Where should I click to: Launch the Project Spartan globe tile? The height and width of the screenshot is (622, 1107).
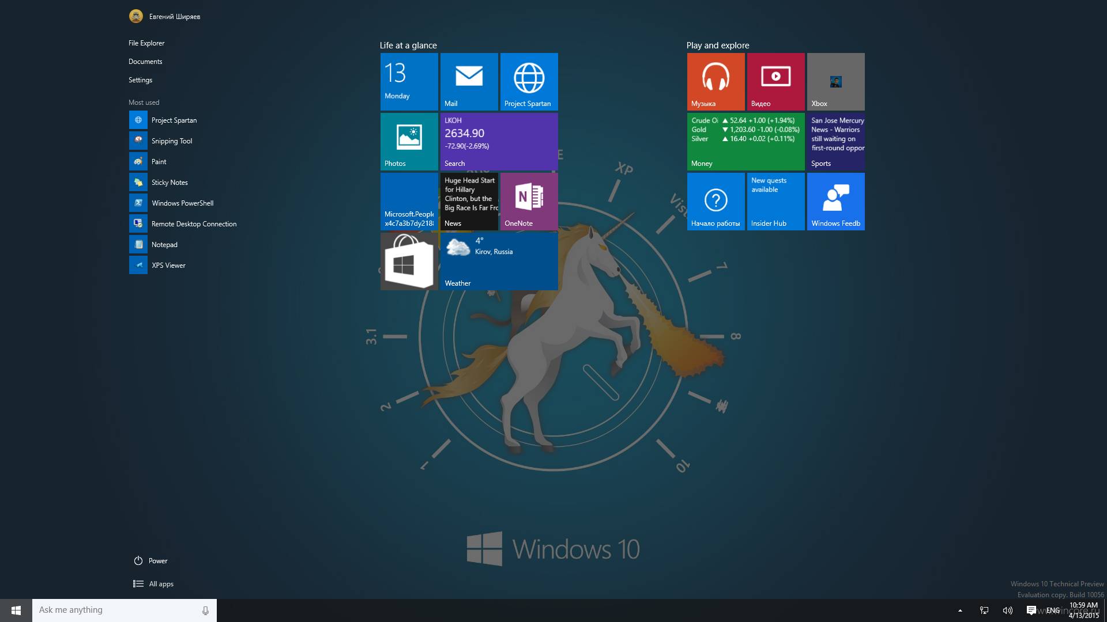click(529, 81)
